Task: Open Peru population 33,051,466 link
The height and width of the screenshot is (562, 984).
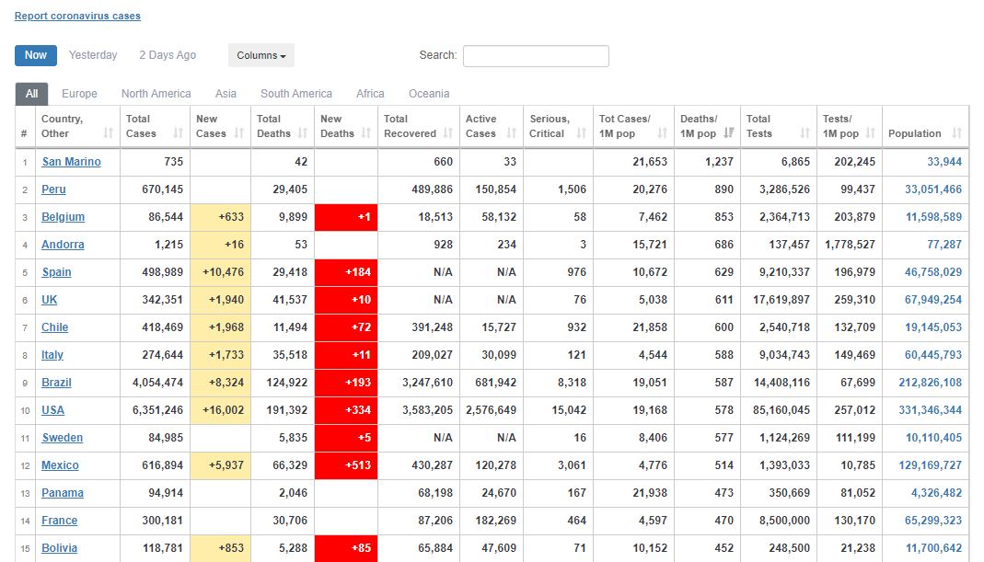Action: pos(933,189)
